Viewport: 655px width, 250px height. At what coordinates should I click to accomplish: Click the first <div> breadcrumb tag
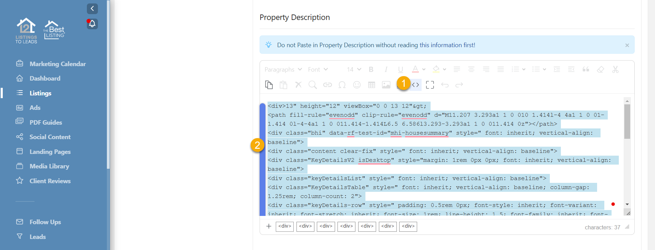click(x=285, y=226)
